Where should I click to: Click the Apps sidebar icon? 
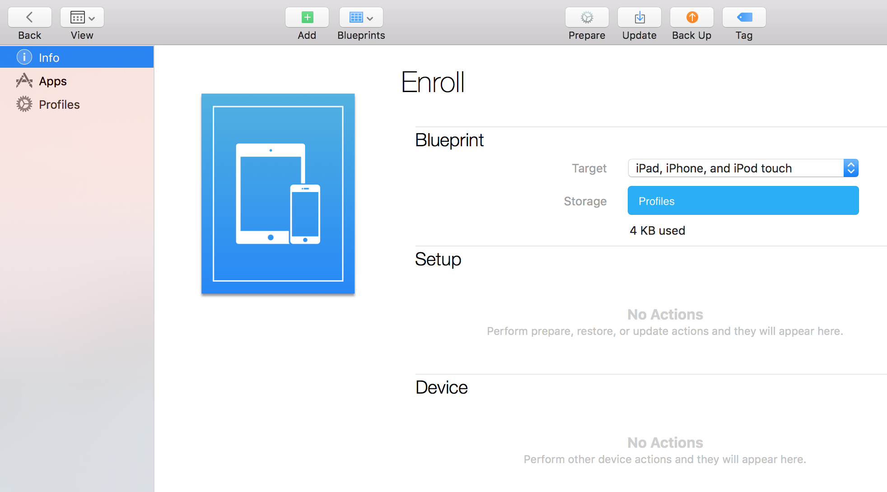24,81
